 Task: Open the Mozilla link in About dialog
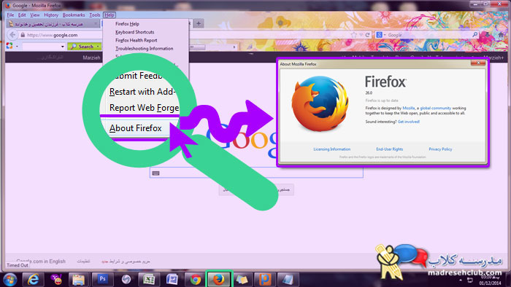(x=409, y=108)
